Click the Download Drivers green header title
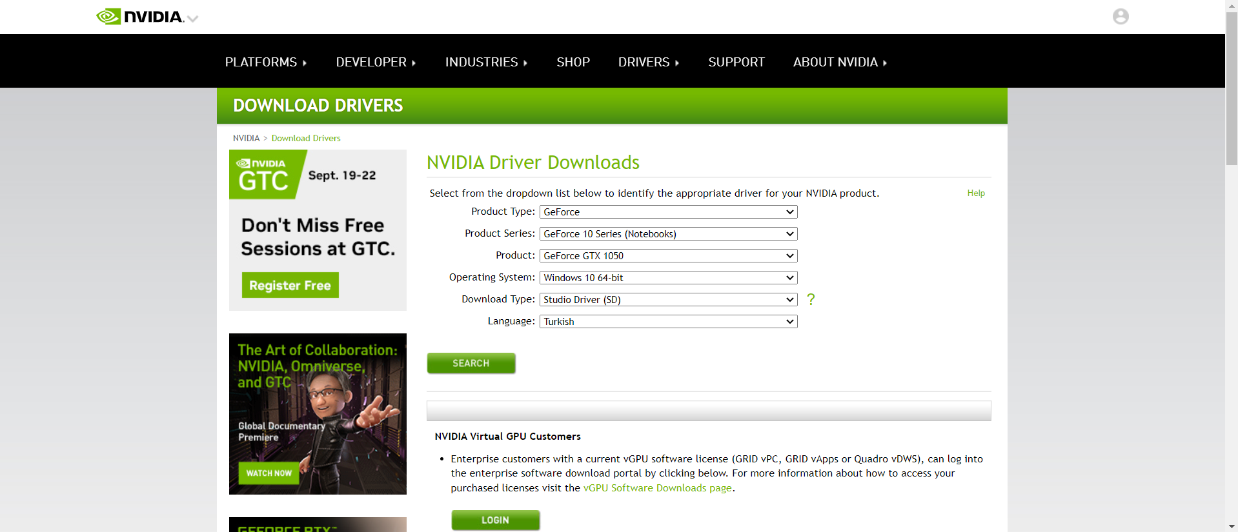Screen dimensions: 1238x532 (318, 106)
